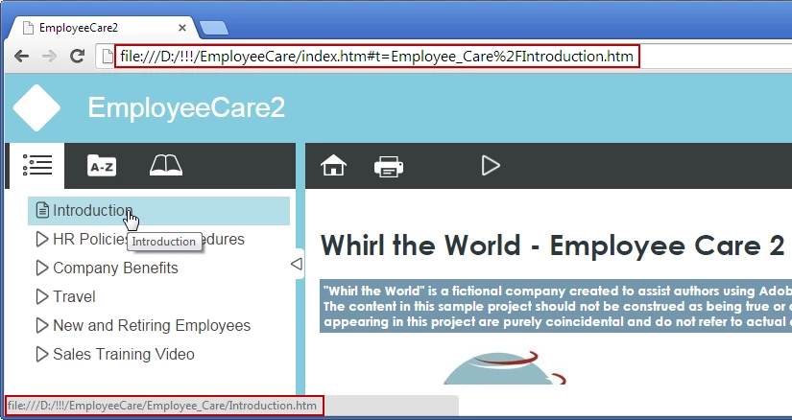Click the globe logo image
This screenshot has width=792, height=420.
505,367
